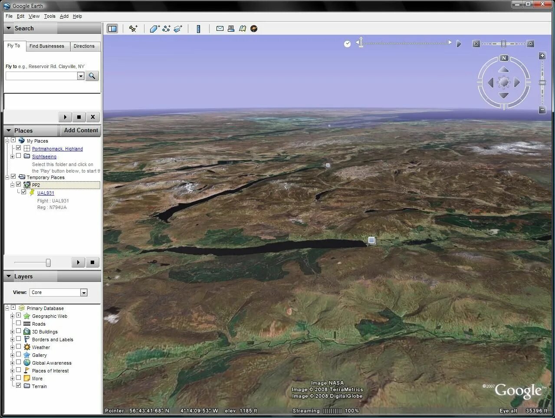This screenshot has width=555, height=418.
Task: Expand the Gallery layer
Action: click(12, 355)
